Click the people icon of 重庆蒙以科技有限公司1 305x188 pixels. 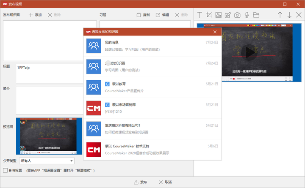[94, 129]
